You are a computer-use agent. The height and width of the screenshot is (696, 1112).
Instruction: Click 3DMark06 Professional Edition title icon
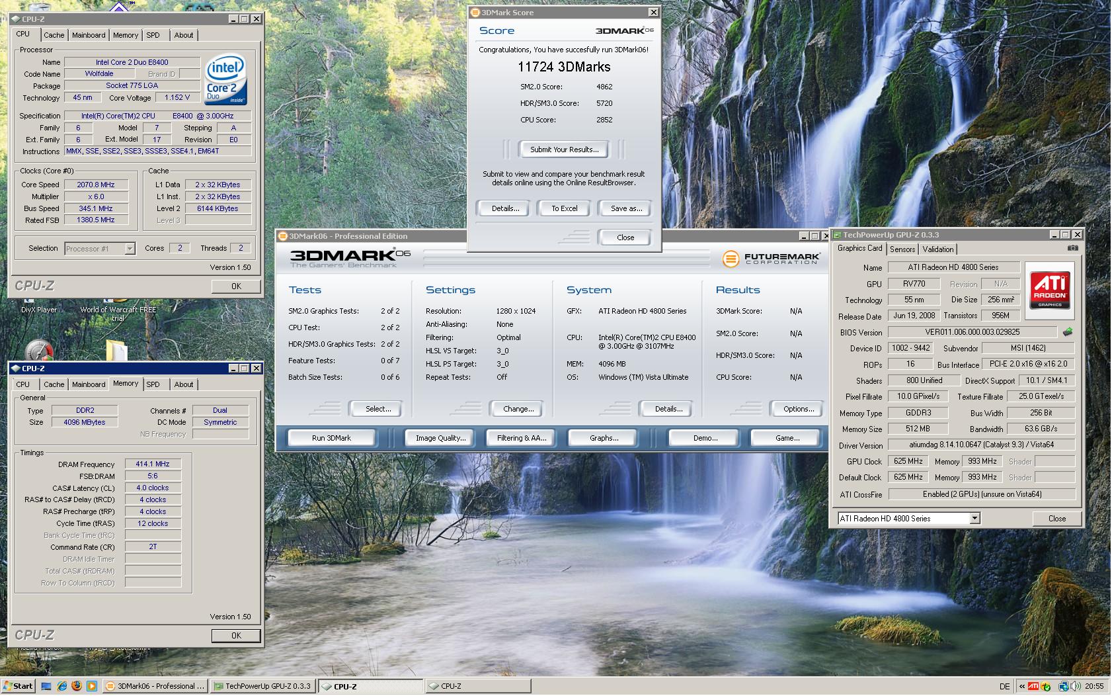pos(283,236)
